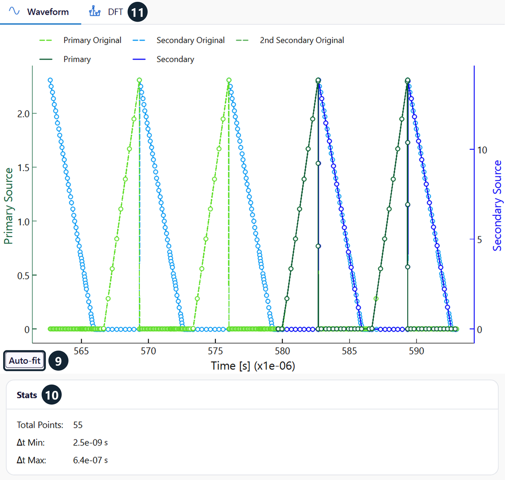Click the 565 tick on the time axis
This screenshot has height=480, width=505.
[81, 351]
